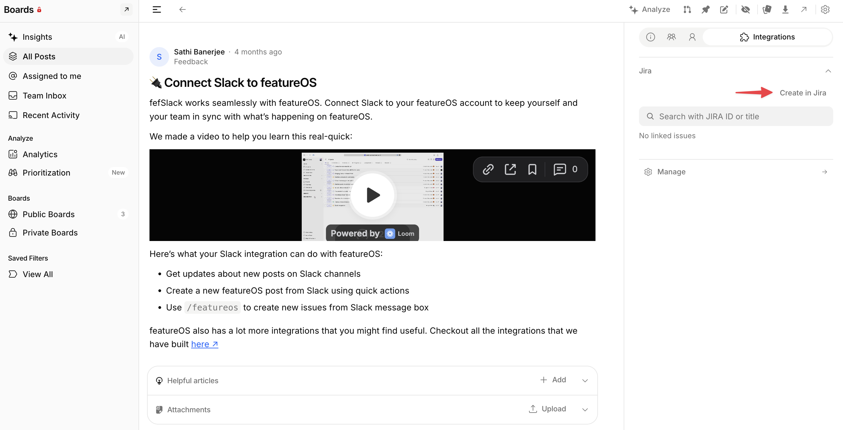Click the All Posts layers icon
Viewport: 843px width, 430px height.
[13, 57]
